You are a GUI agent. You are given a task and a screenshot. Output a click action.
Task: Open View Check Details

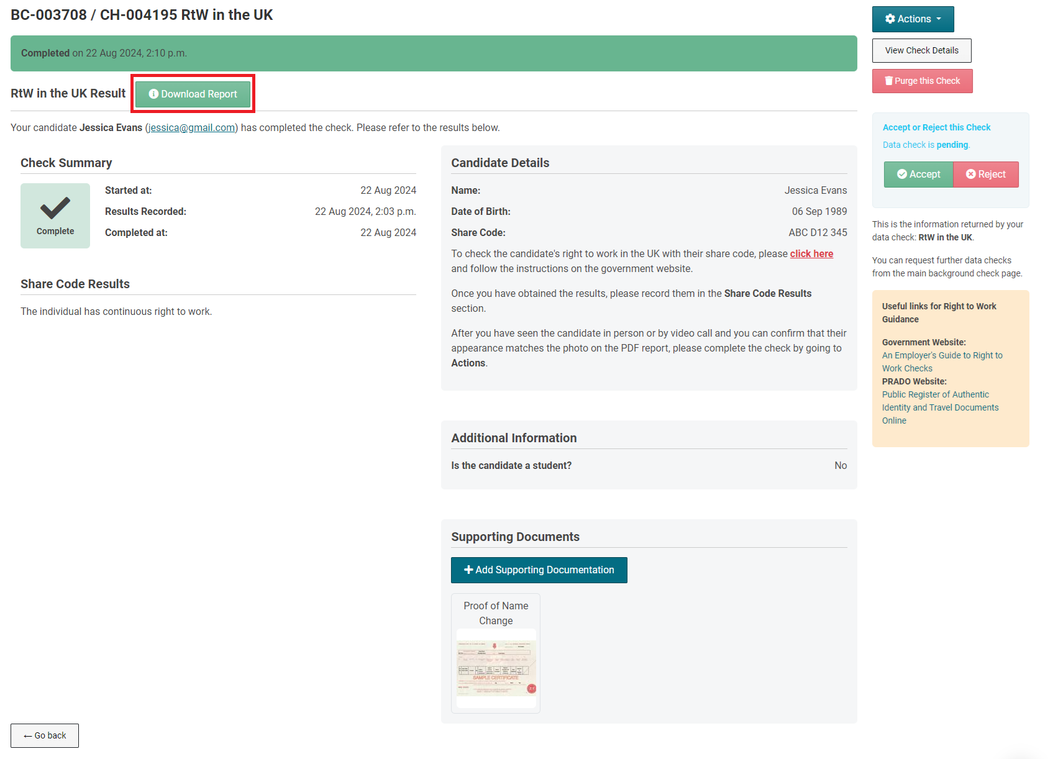pos(921,50)
